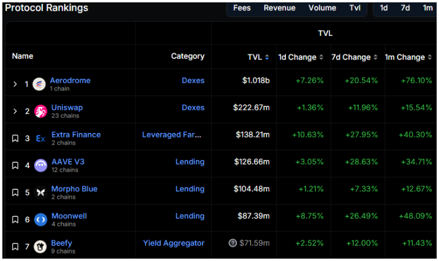Click the Moonwell logo icon
Viewport: 439px width, 261px height.
(41, 220)
